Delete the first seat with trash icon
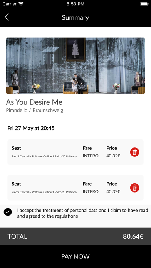This screenshot has width=151, height=268. pyautogui.click(x=134, y=152)
